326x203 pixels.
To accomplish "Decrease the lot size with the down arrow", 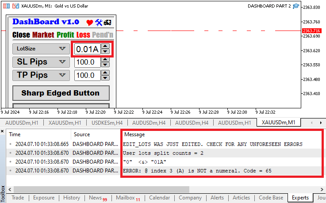I will pos(105,51).
